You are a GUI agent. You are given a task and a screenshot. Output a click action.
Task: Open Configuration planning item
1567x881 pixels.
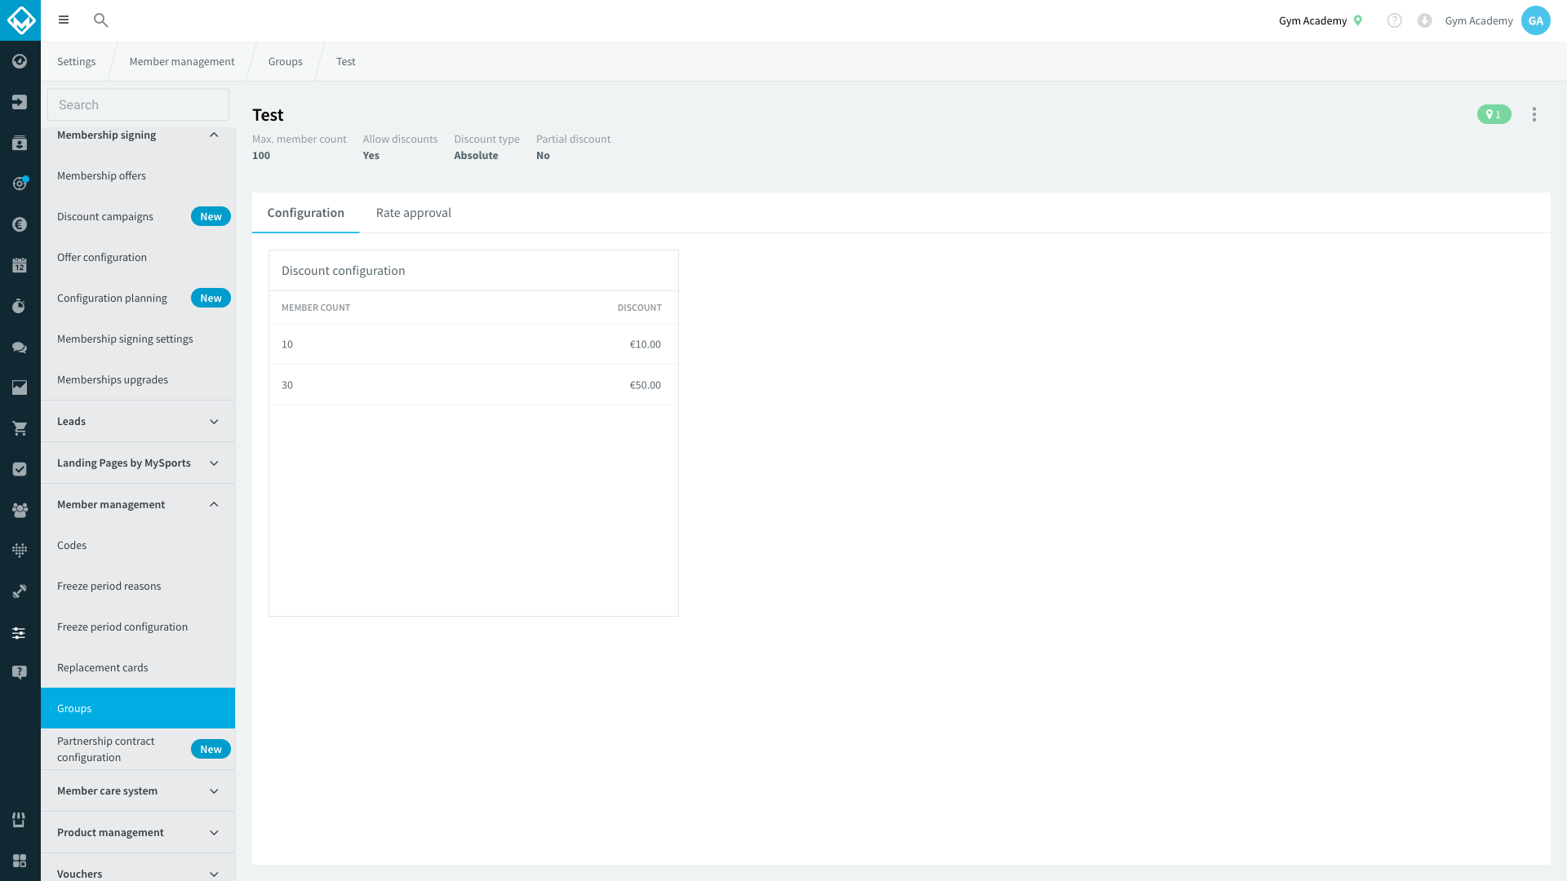[x=138, y=298]
